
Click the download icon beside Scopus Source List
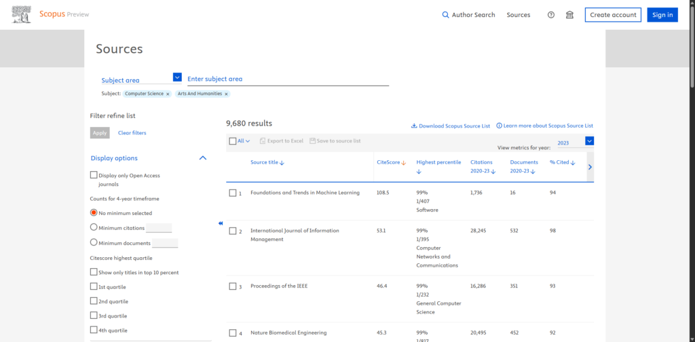[414, 126]
